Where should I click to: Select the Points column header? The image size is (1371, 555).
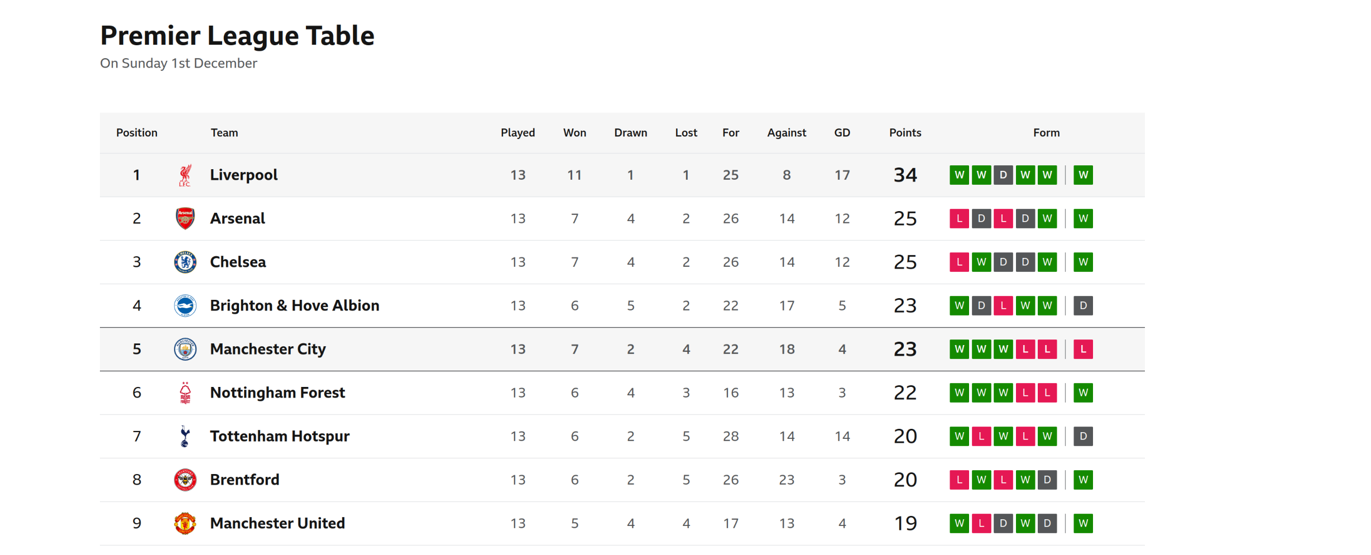tap(905, 133)
